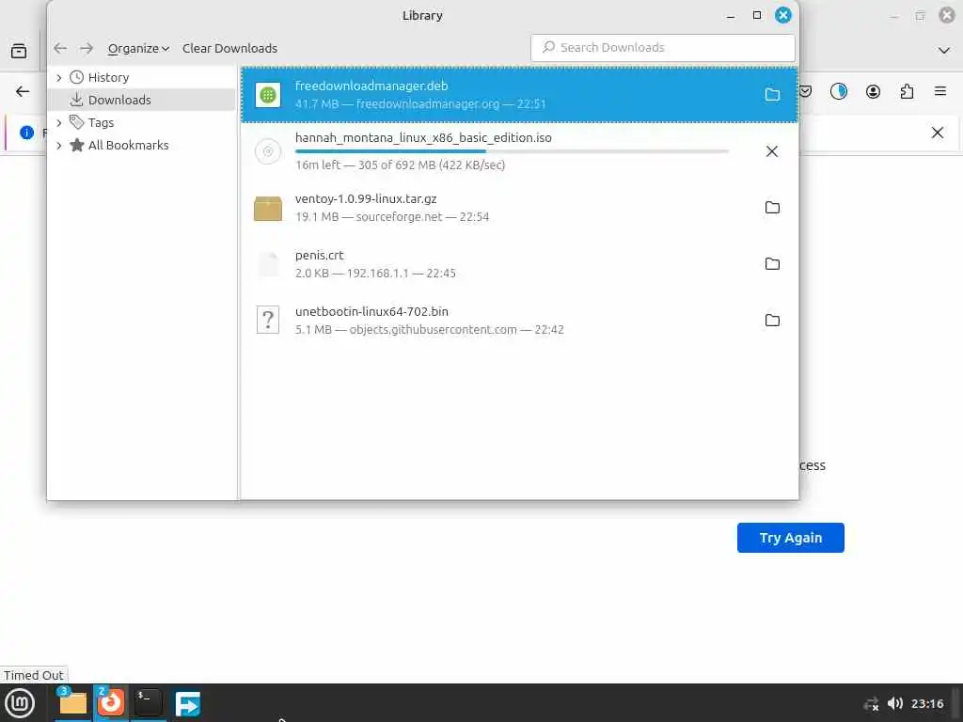Open folder containing unetbootin-linux64-702.bin
This screenshot has width=963, height=722.
[772, 321]
